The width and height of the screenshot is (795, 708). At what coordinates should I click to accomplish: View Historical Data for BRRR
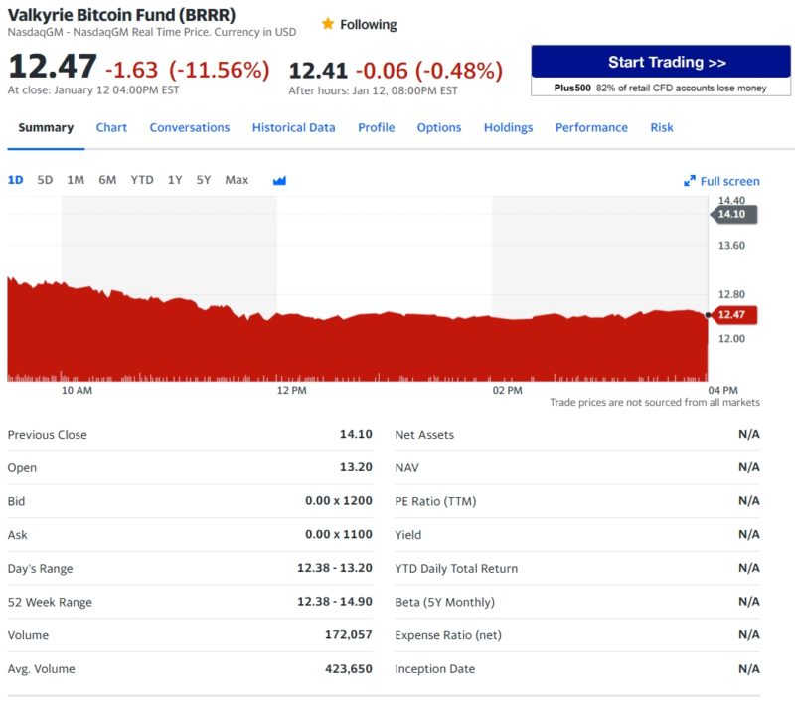point(293,127)
